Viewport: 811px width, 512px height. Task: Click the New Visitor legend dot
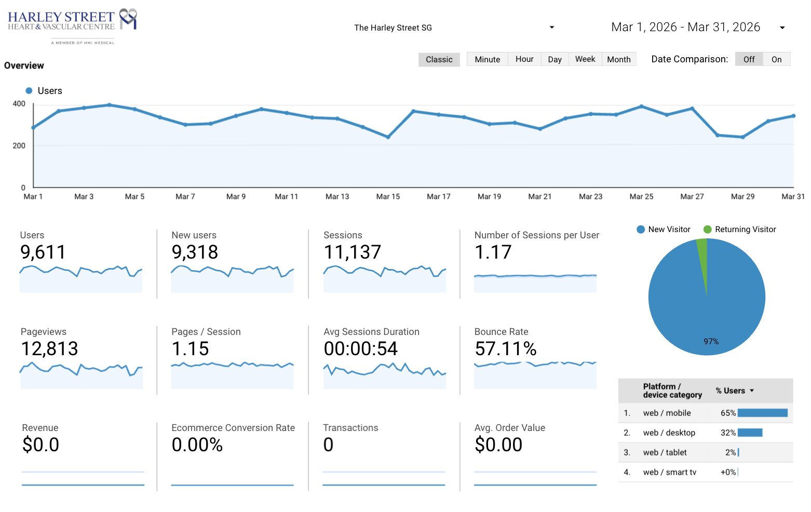tap(641, 230)
